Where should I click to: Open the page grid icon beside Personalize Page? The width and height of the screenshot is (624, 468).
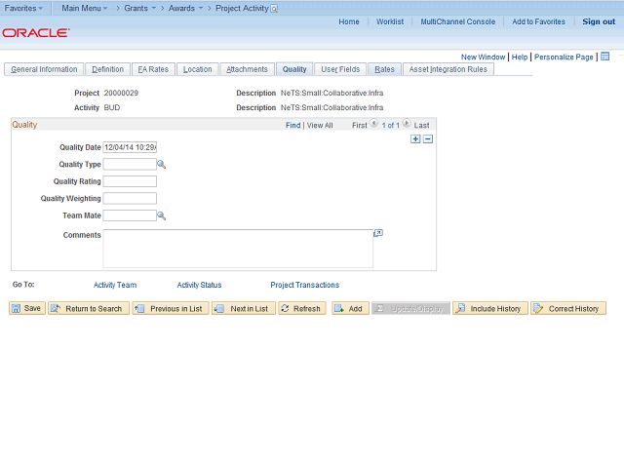(x=604, y=57)
